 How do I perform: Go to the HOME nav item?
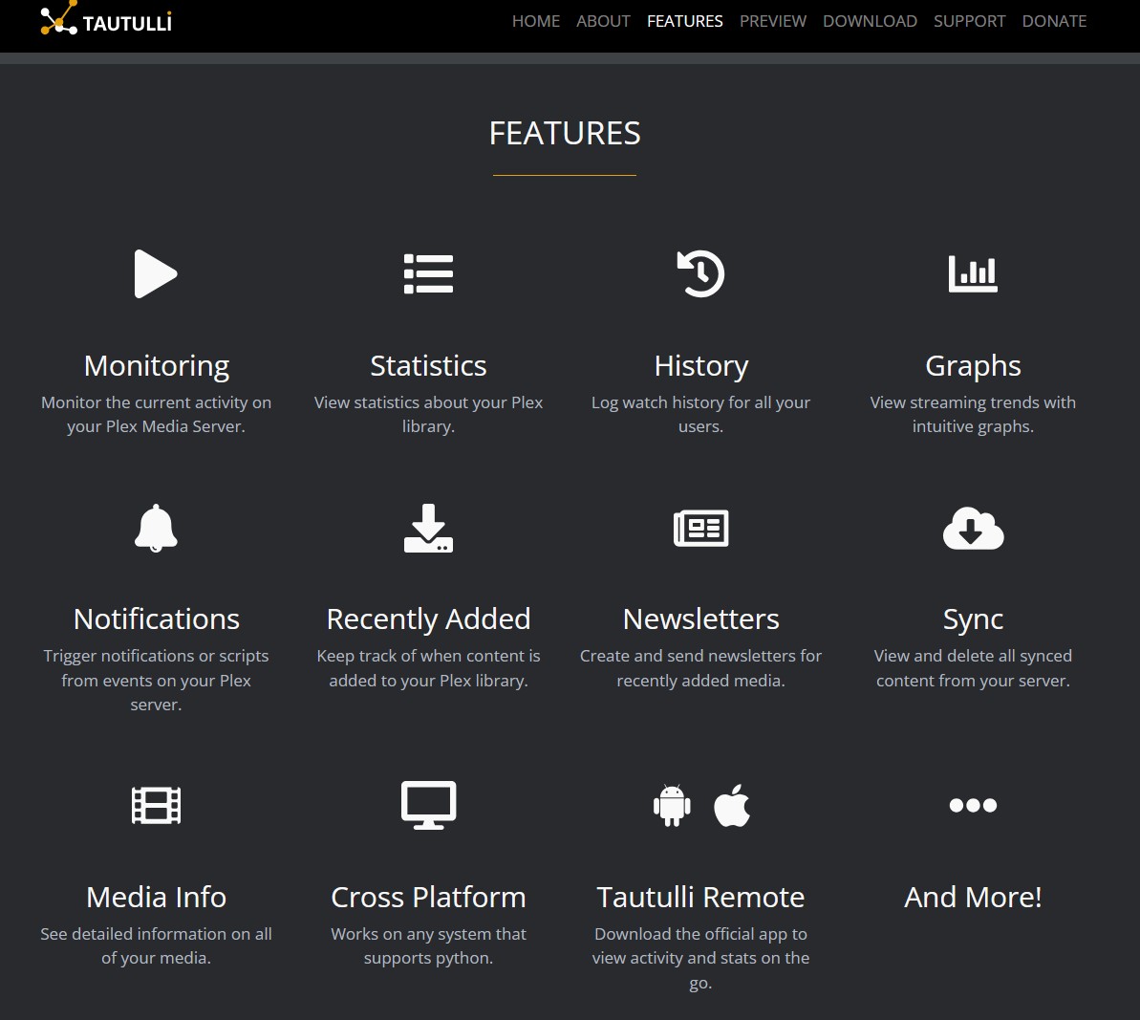(536, 21)
